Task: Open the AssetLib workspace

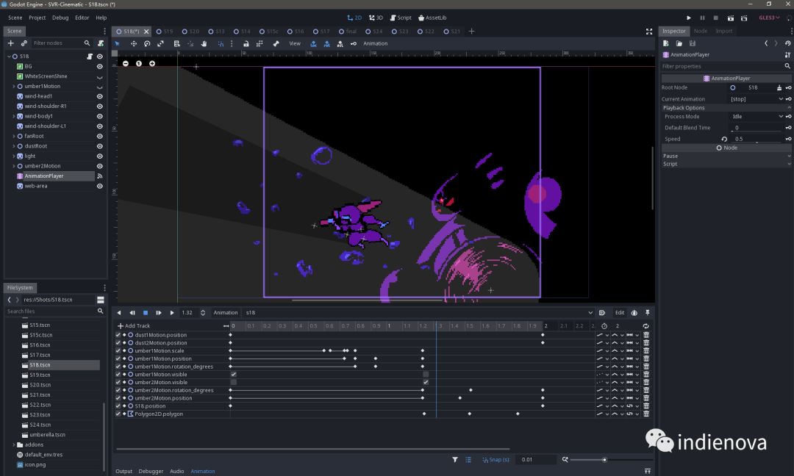Action: (x=432, y=18)
